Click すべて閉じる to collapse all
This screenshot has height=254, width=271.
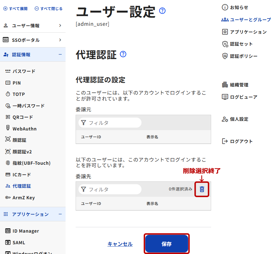coord(49,9)
